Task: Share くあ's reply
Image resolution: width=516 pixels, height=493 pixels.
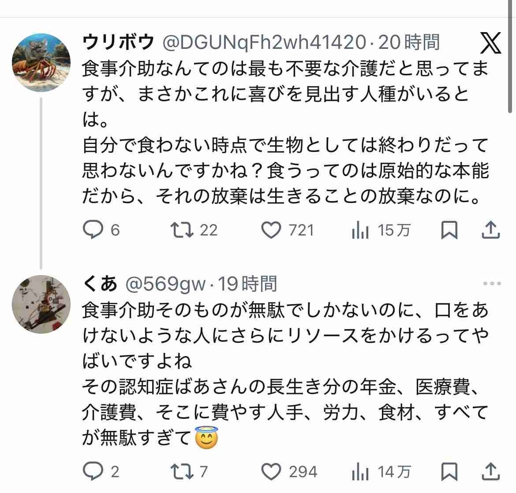Action: [491, 472]
